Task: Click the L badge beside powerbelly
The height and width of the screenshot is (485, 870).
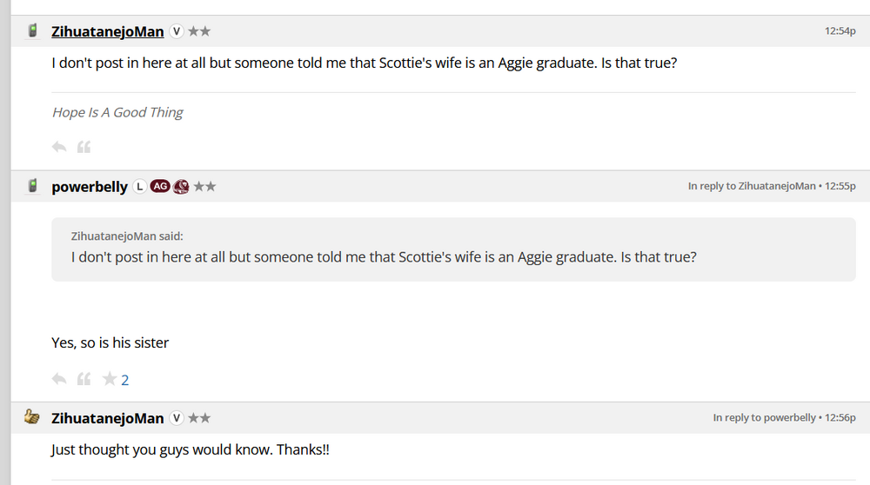Action: pos(140,186)
